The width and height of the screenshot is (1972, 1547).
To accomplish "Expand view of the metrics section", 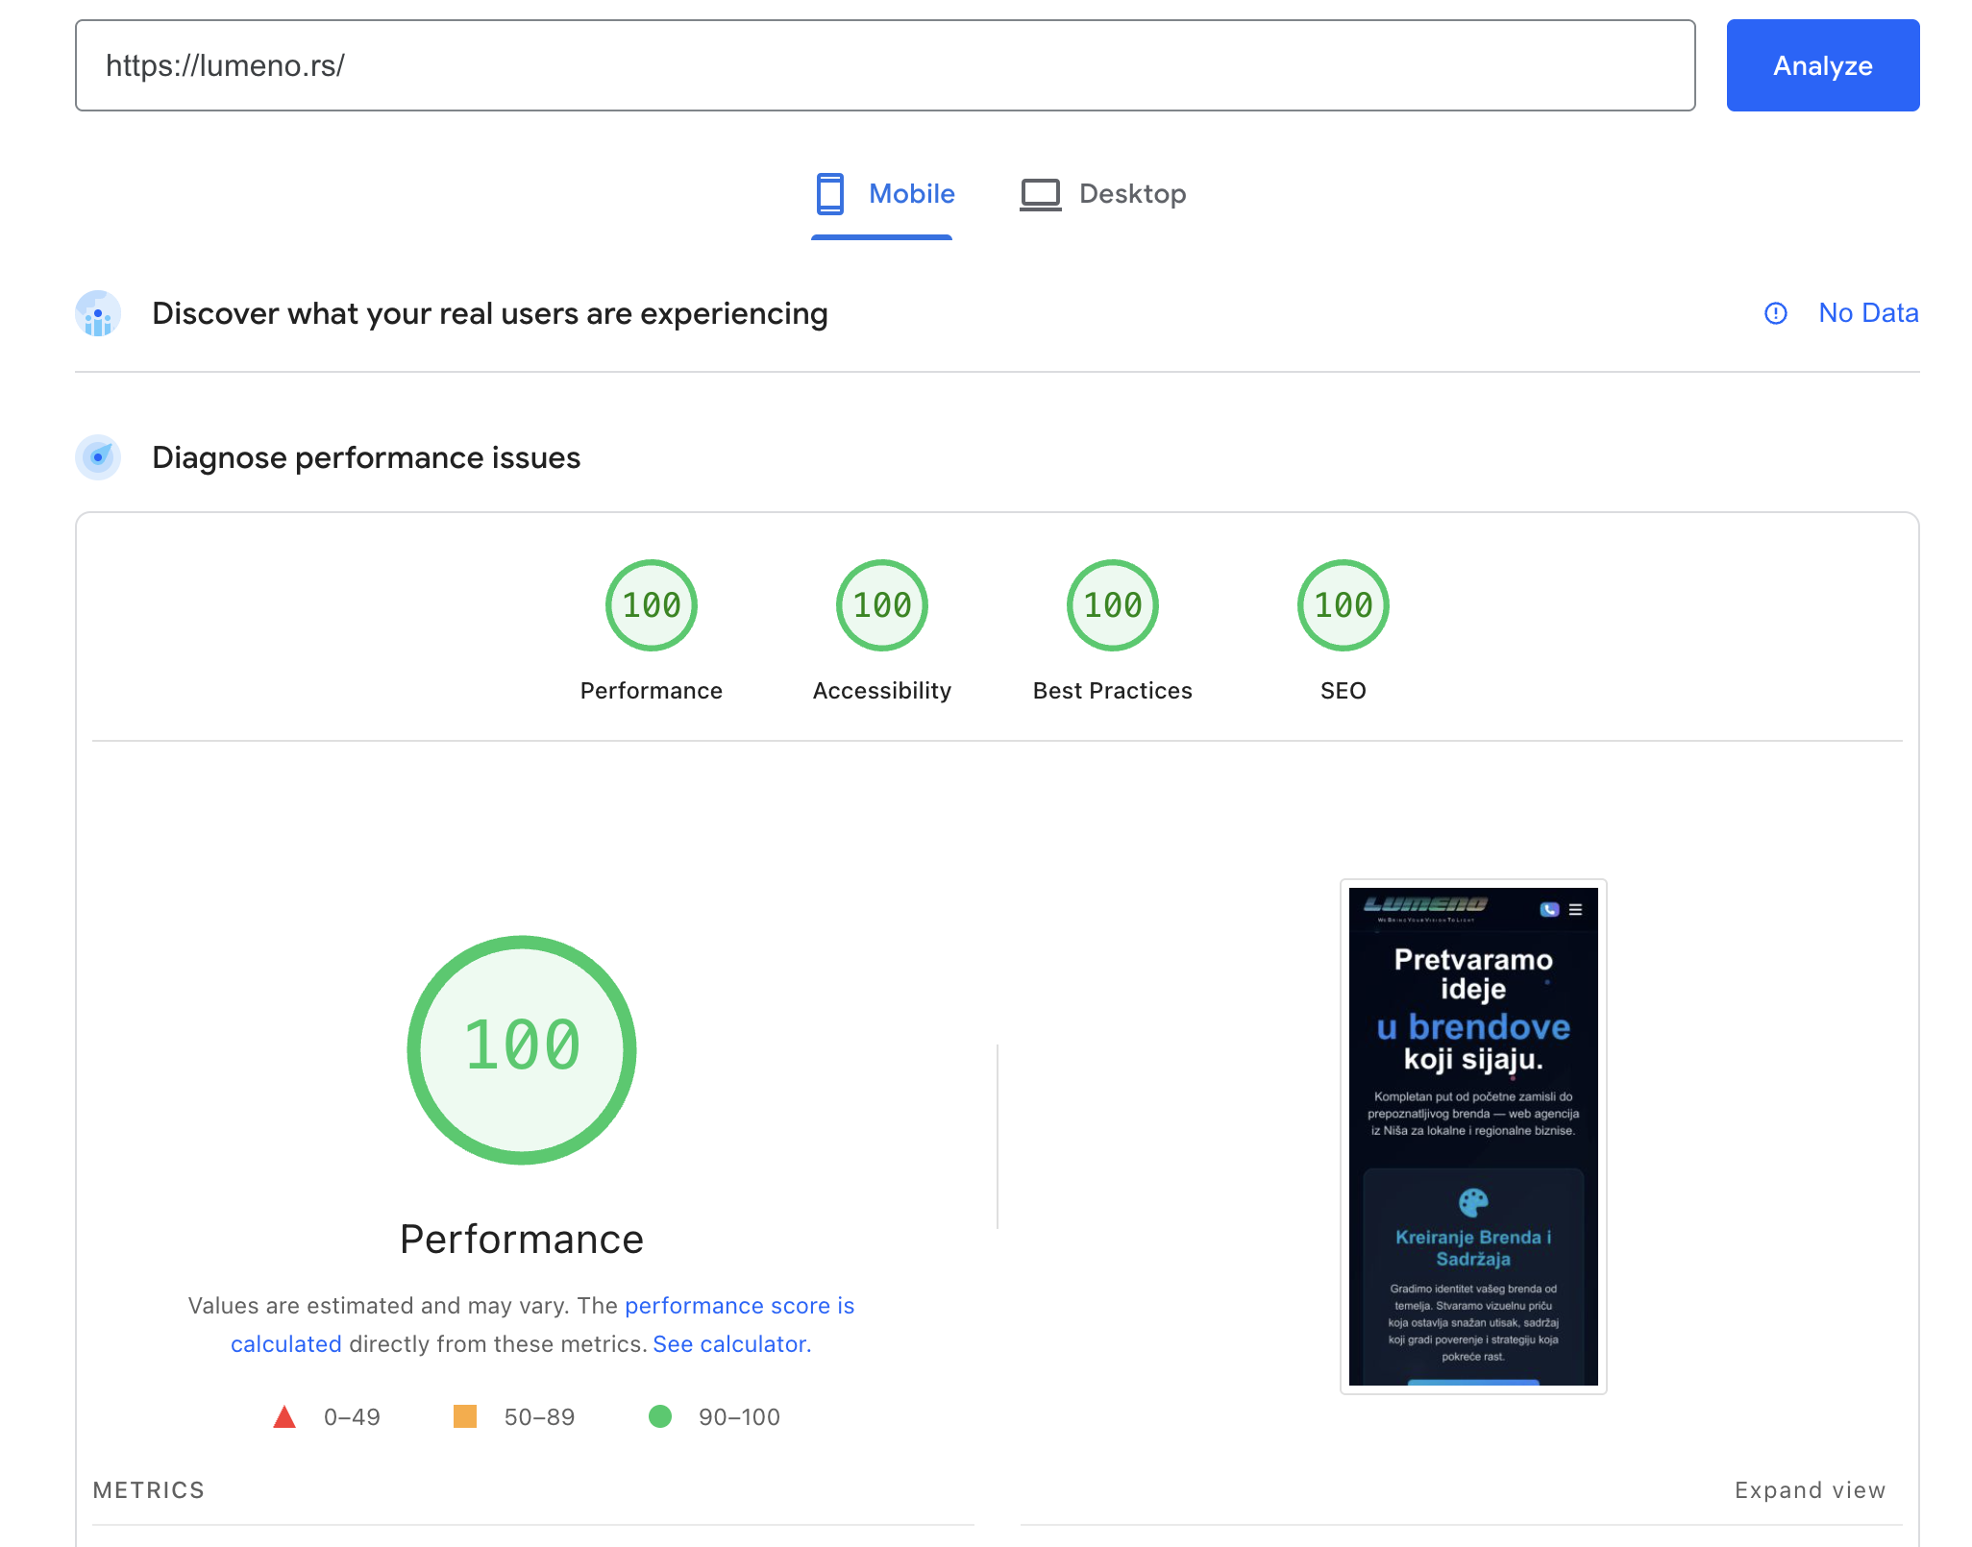I will click(1810, 1490).
